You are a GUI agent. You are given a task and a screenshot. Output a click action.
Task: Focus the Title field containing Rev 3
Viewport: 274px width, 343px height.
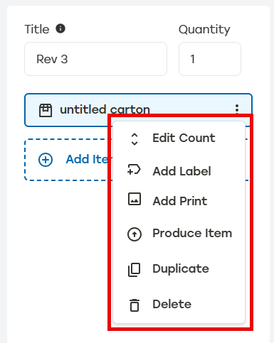[x=95, y=59]
